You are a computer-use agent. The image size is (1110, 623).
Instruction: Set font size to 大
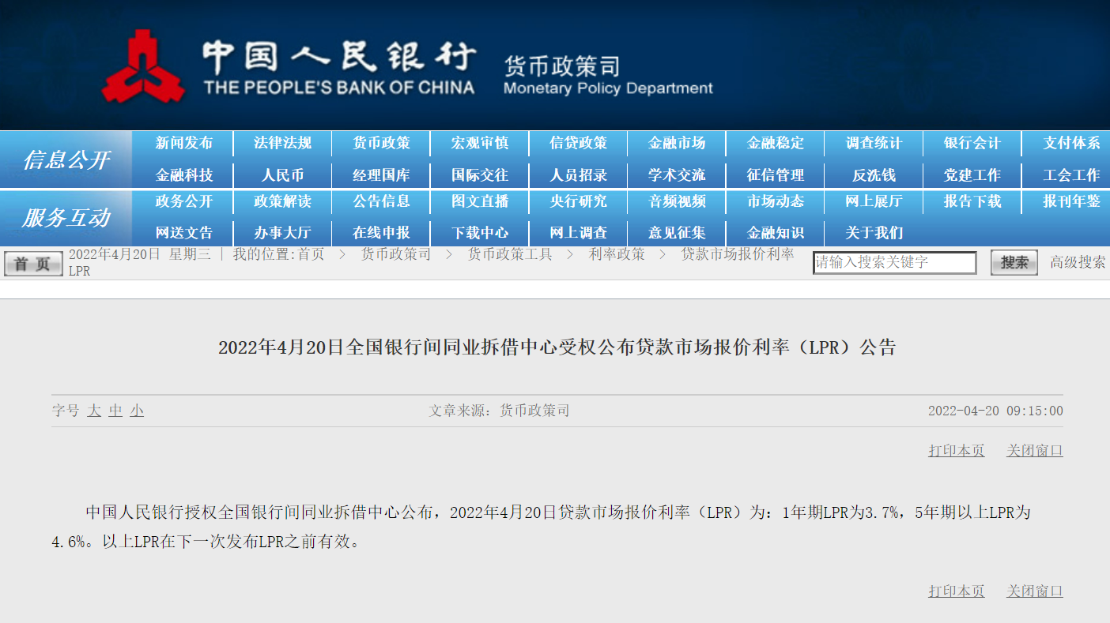coord(94,411)
